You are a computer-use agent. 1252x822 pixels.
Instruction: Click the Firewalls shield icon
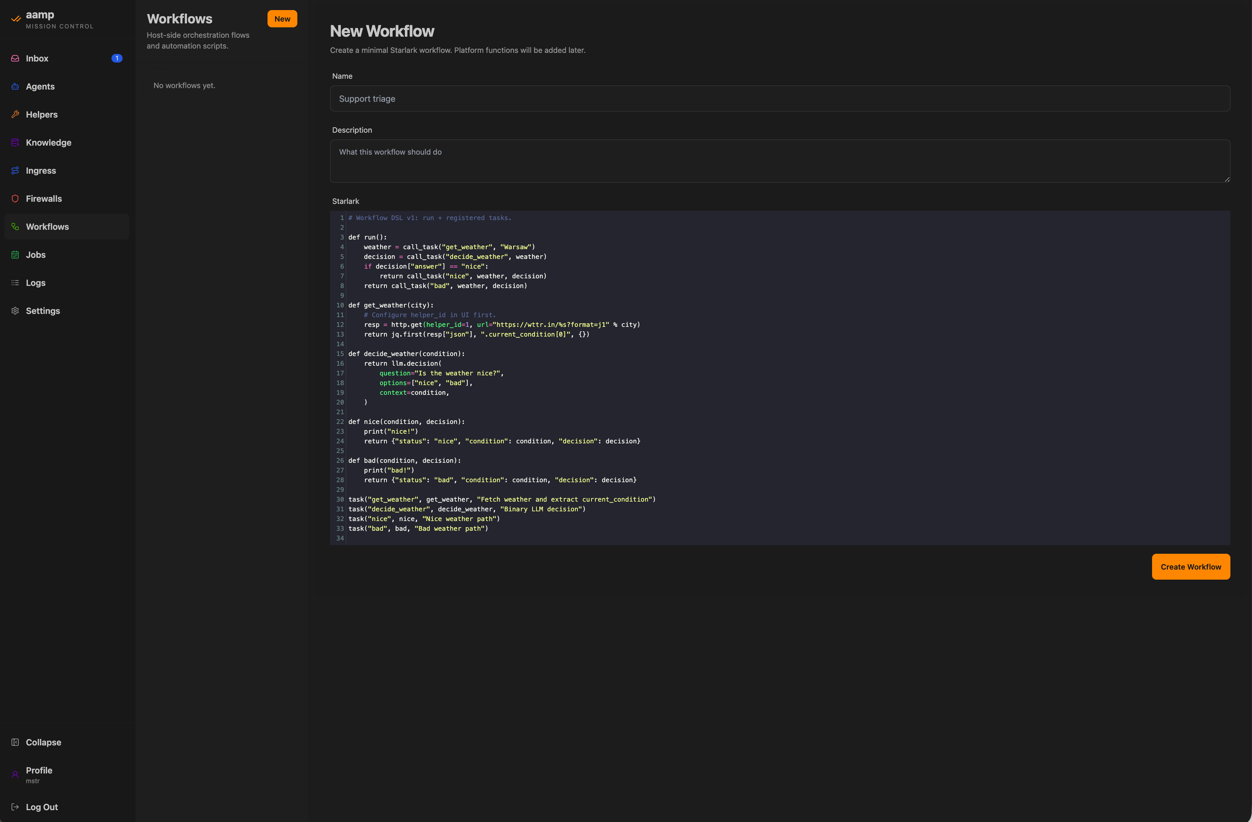coord(15,198)
